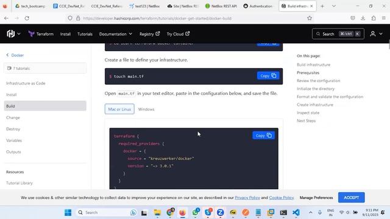Jump to Next Steps section
Image resolution: width=390 pixels, height=219 pixels.
coord(306,120)
